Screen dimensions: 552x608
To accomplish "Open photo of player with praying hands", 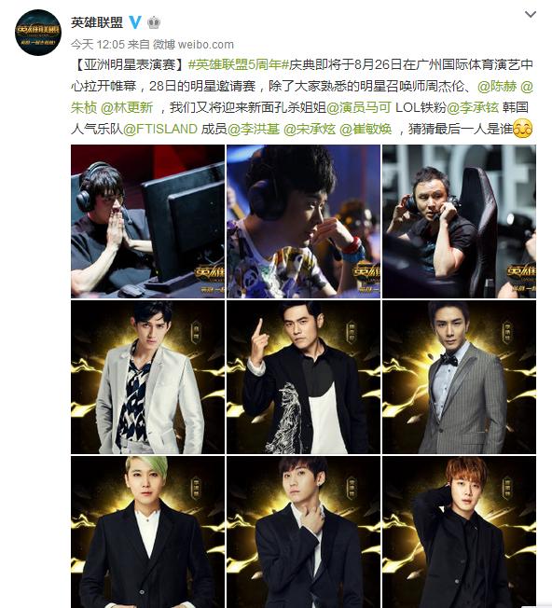I will (x=147, y=221).
